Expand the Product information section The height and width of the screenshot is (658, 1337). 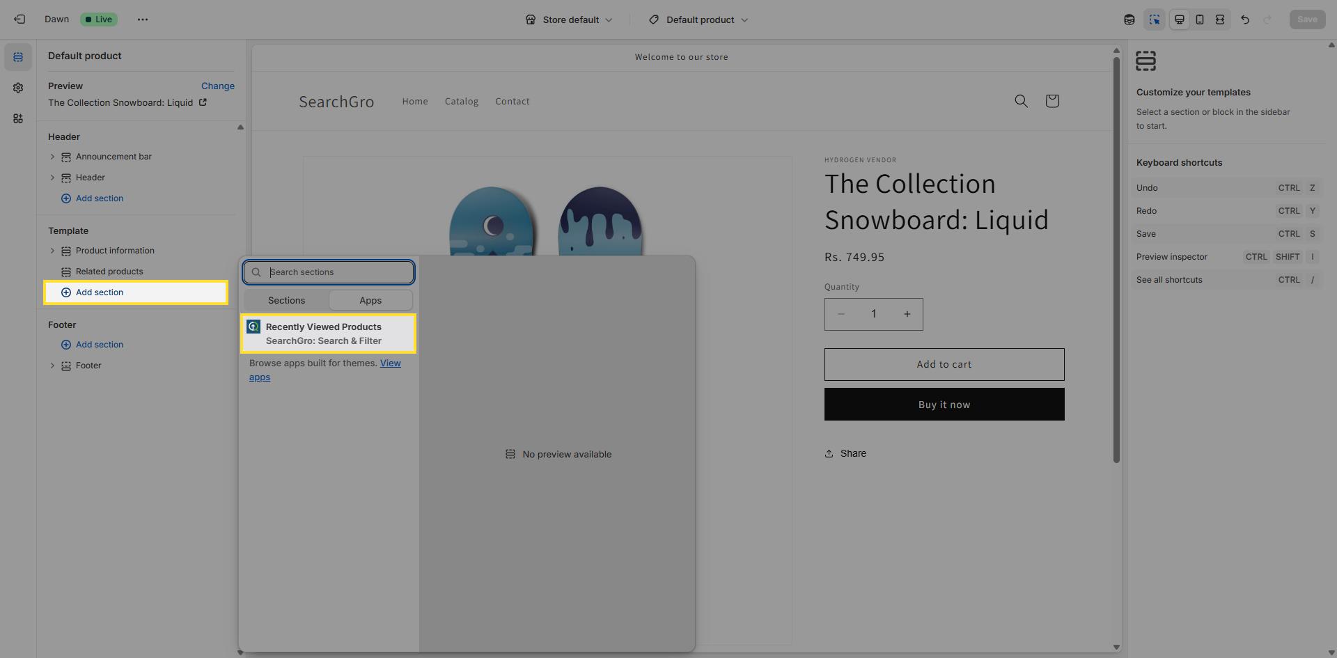[52, 251]
